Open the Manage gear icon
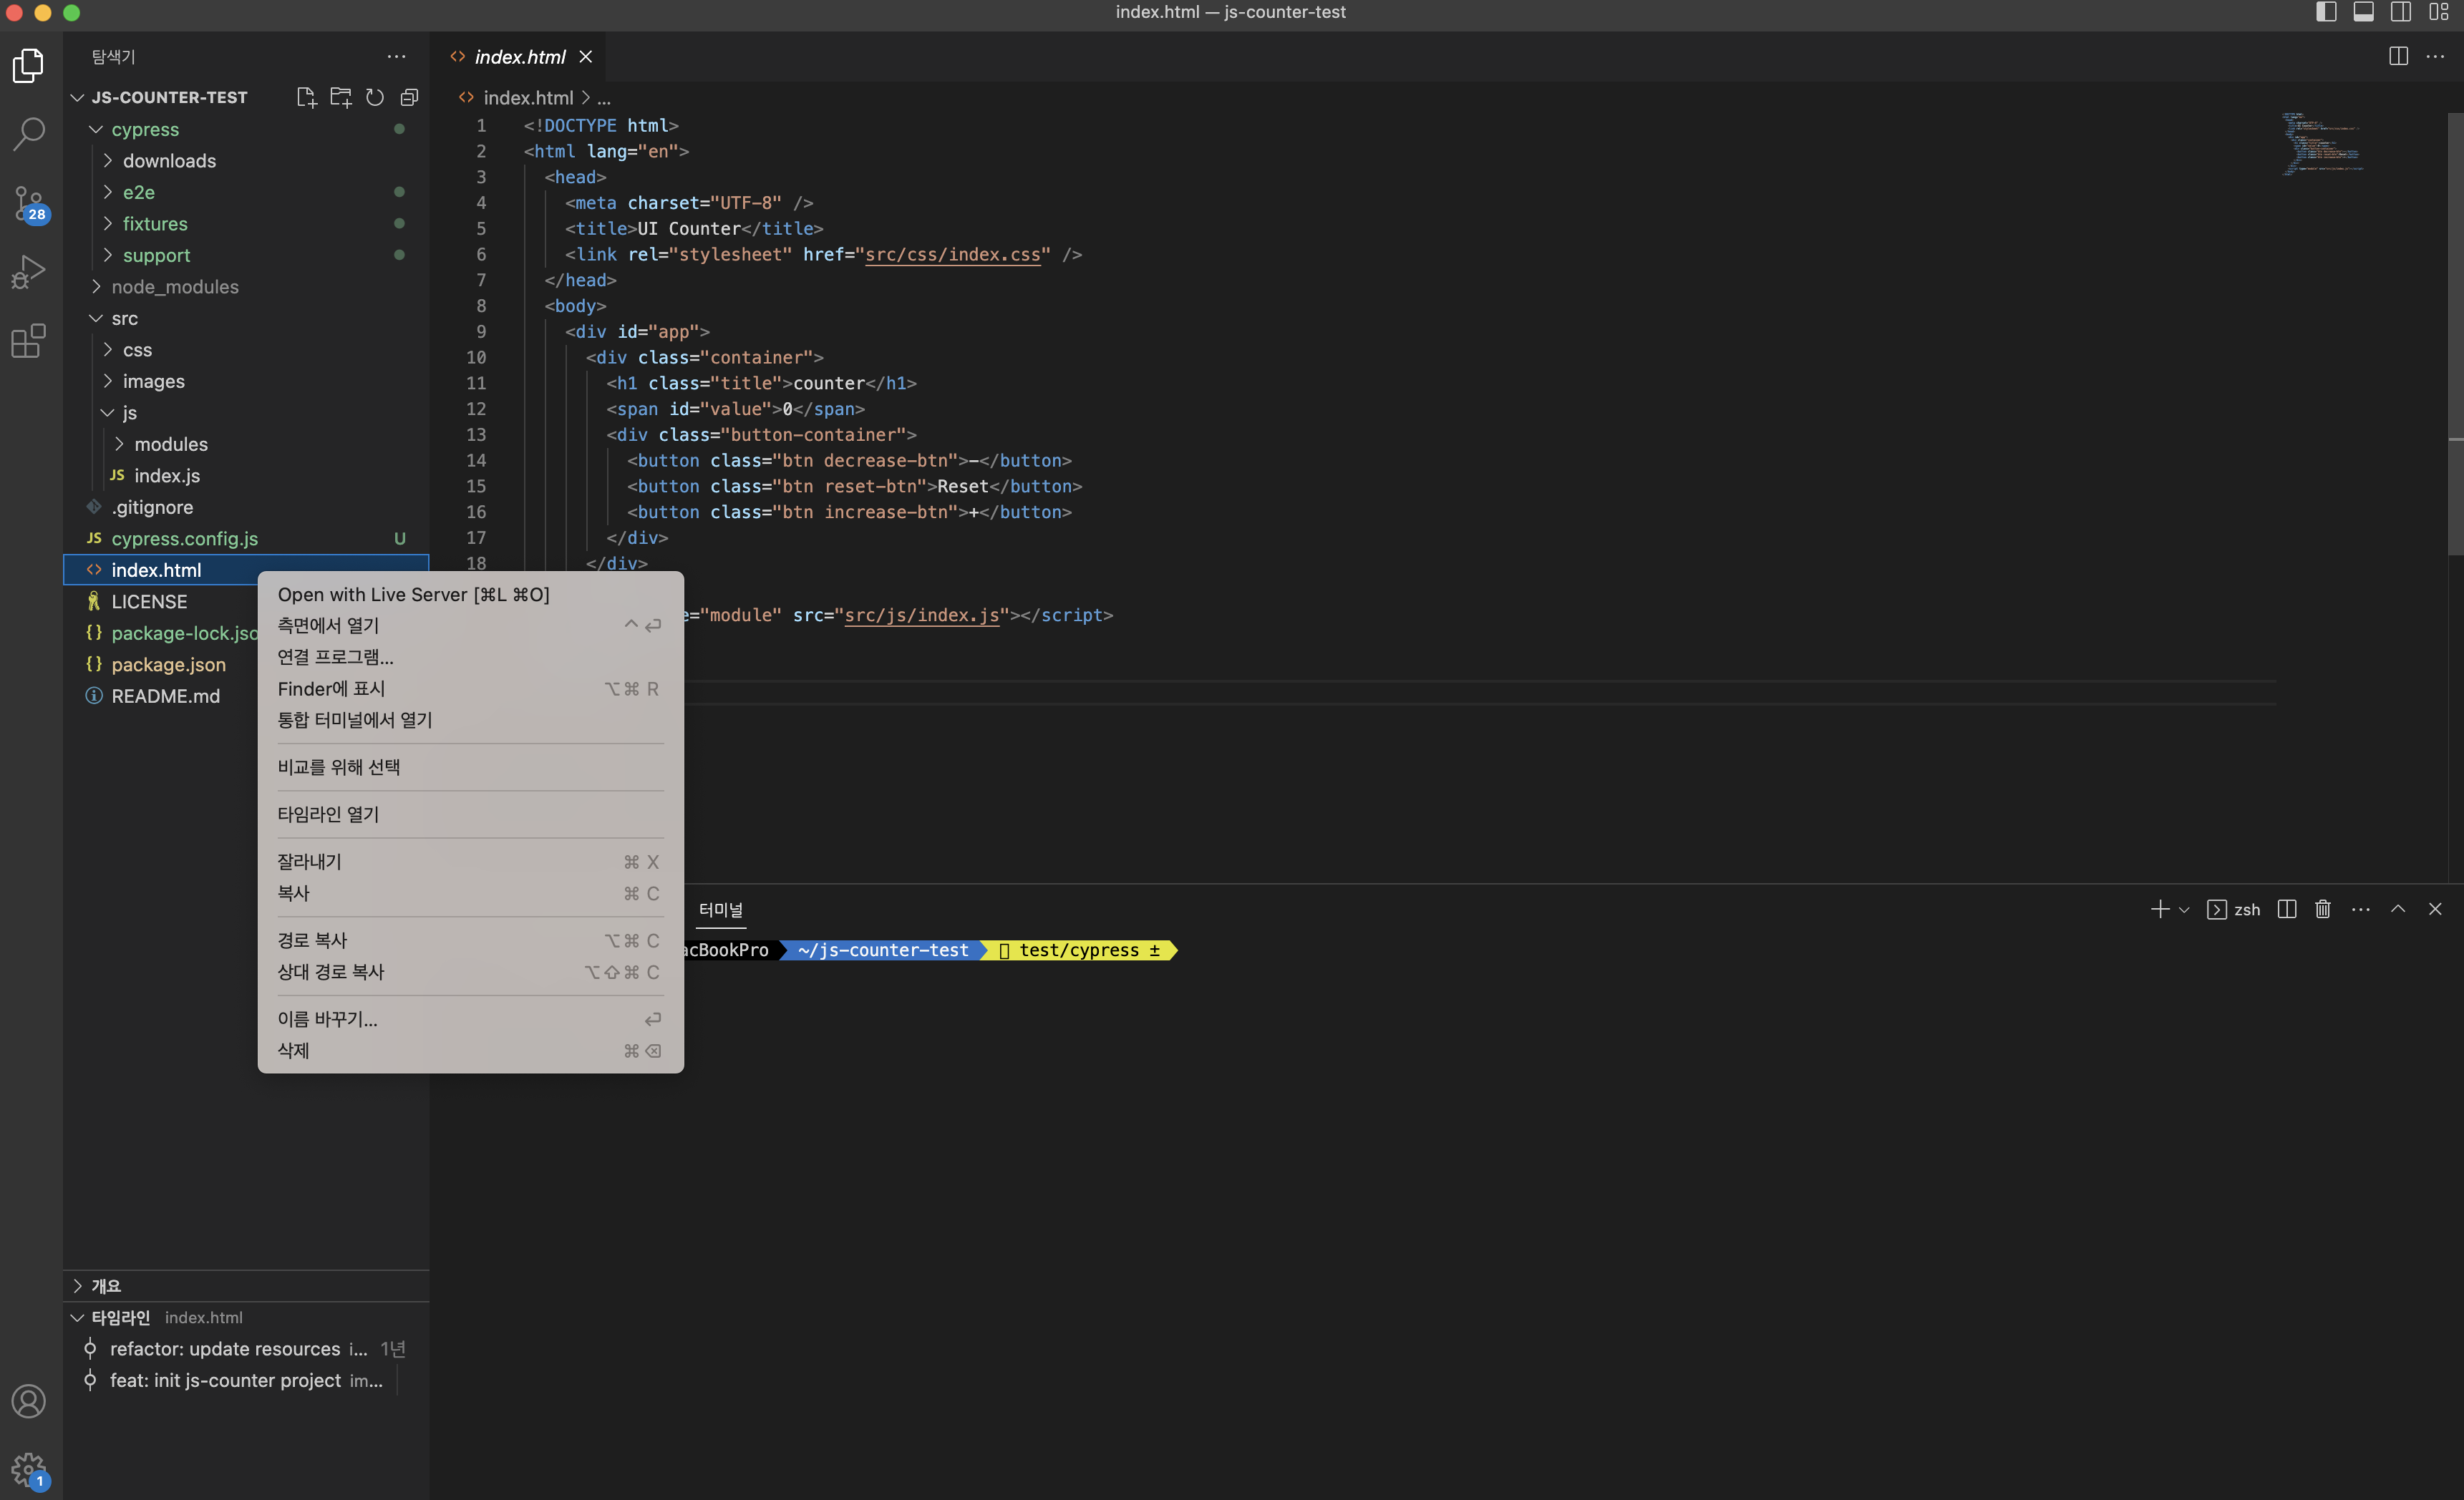 pos(29,1470)
